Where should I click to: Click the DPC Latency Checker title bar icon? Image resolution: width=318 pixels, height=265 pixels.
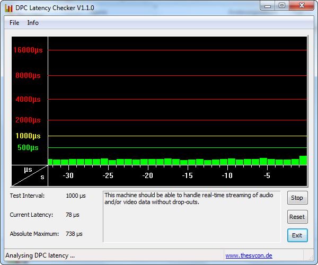(x=8, y=8)
